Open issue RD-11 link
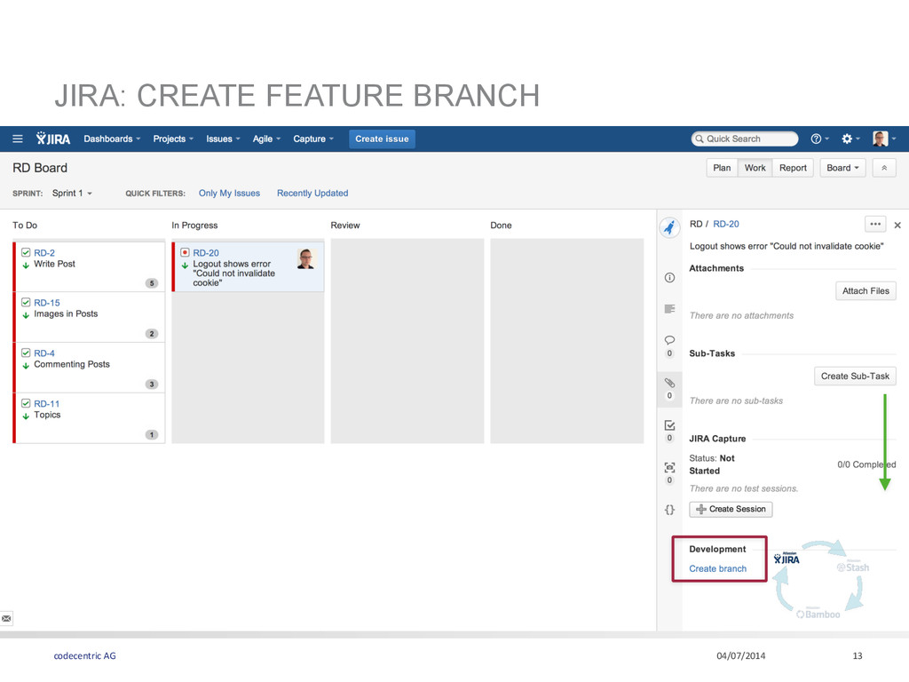The height and width of the screenshot is (682, 909). click(46, 404)
